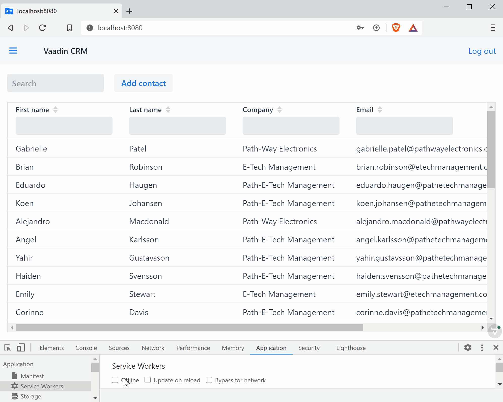This screenshot has width=503, height=402.
Task: Activate the inspect element picker in DevTools
Action: (x=7, y=348)
